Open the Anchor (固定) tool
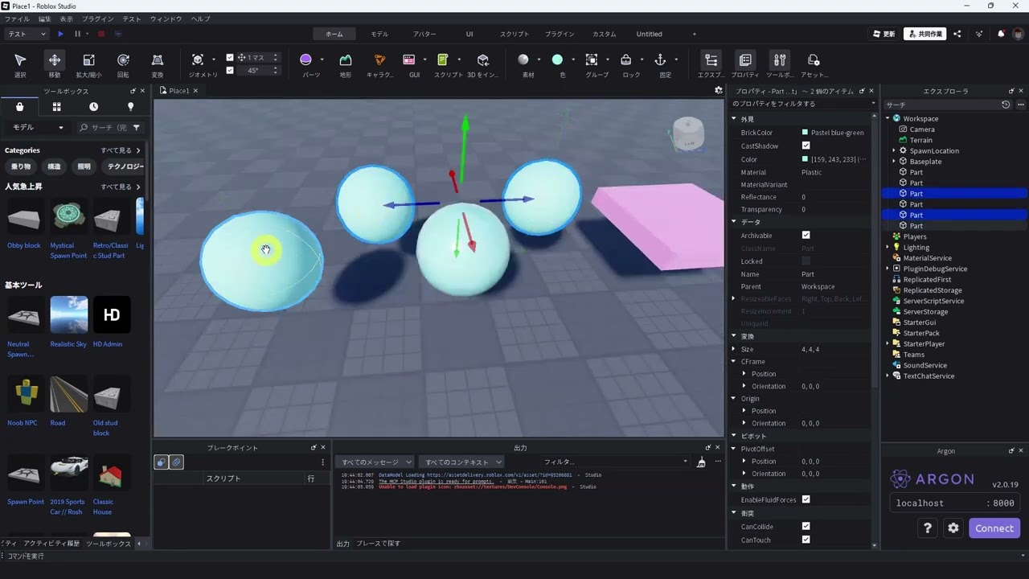Image resolution: width=1029 pixels, height=579 pixels. 660,60
